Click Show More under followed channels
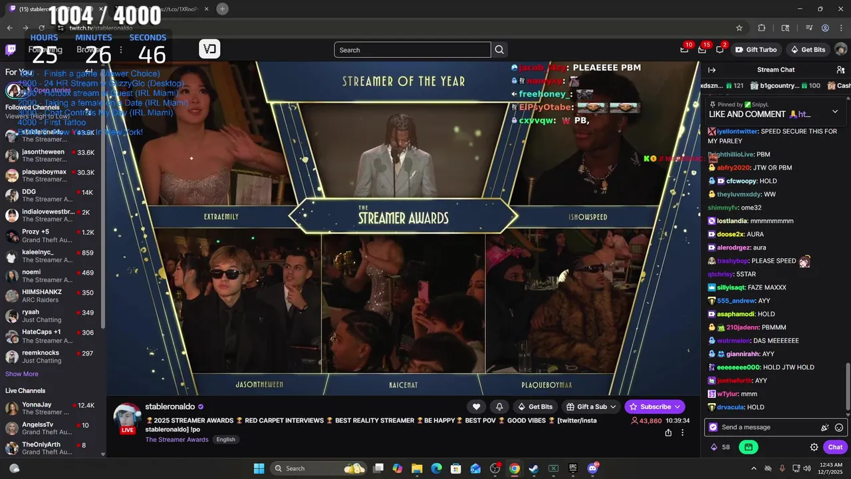Image resolution: width=851 pixels, height=479 pixels. (22, 374)
